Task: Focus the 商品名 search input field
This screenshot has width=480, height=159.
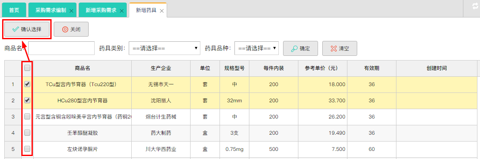Action: pos(61,48)
